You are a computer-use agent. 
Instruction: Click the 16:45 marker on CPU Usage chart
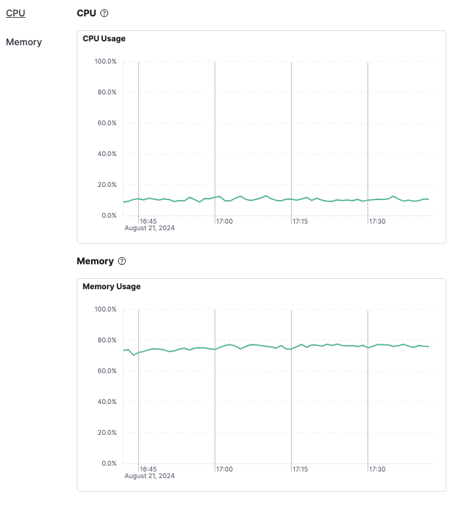point(138,131)
